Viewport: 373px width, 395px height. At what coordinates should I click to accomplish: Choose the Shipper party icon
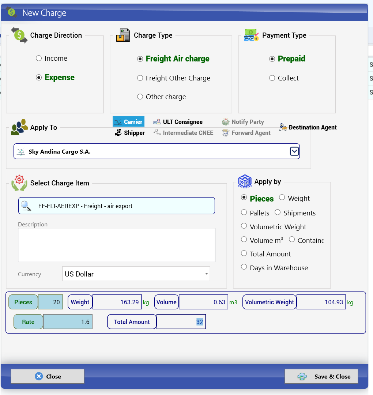tap(118, 133)
